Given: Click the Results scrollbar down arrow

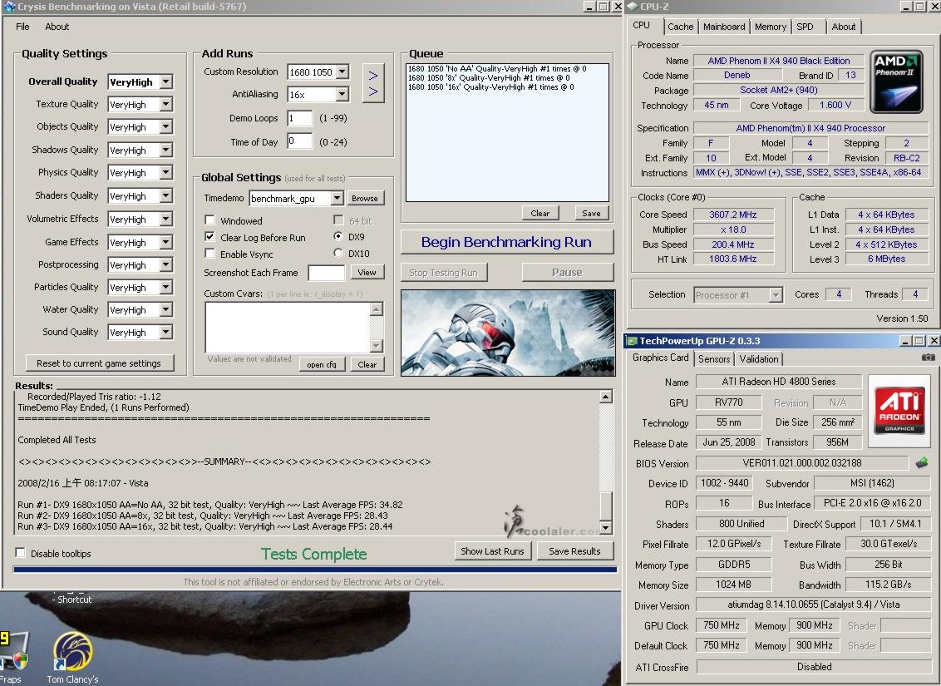Looking at the screenshot, I should (x=605, y=528).
